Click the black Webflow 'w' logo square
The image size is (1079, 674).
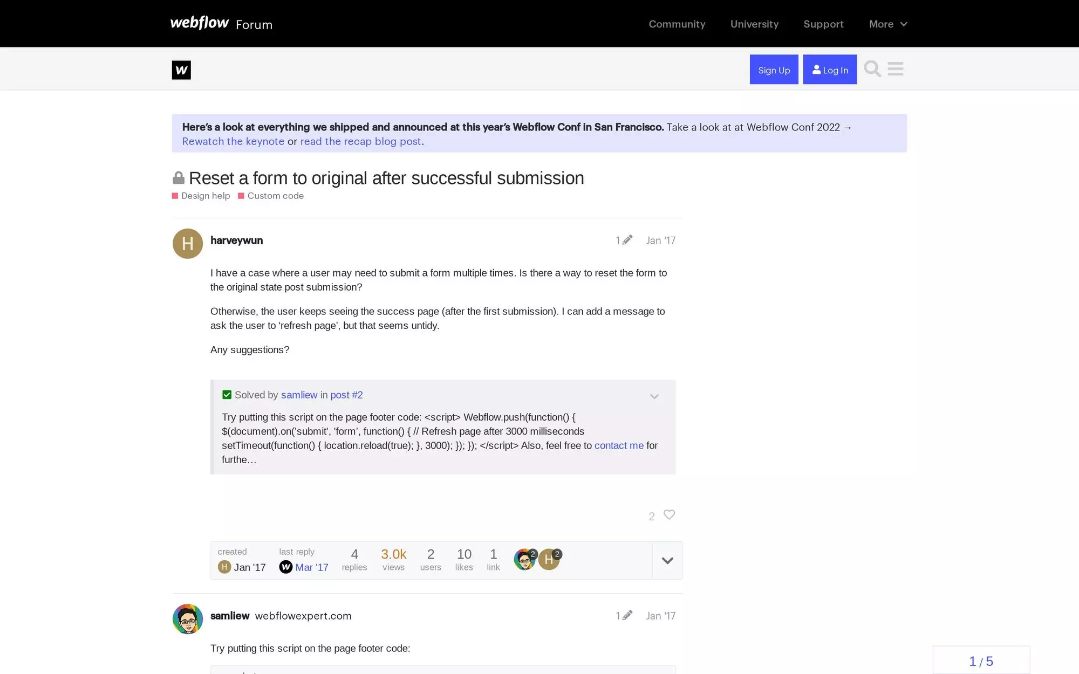[x=181, y=70]
